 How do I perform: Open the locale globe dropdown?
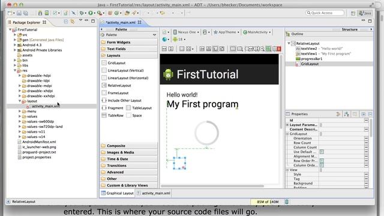click(x=166, y=39)
